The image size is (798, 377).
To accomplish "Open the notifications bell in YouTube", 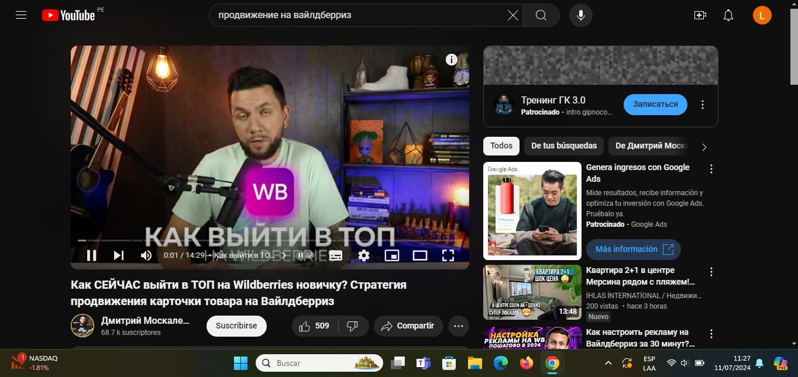I will pyautogui.click(x=728, y=15).
